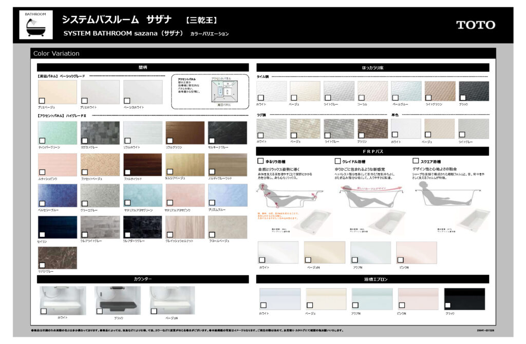
Task: Pick the bath apron アクアN swatch
Action: tap(372, 299)
